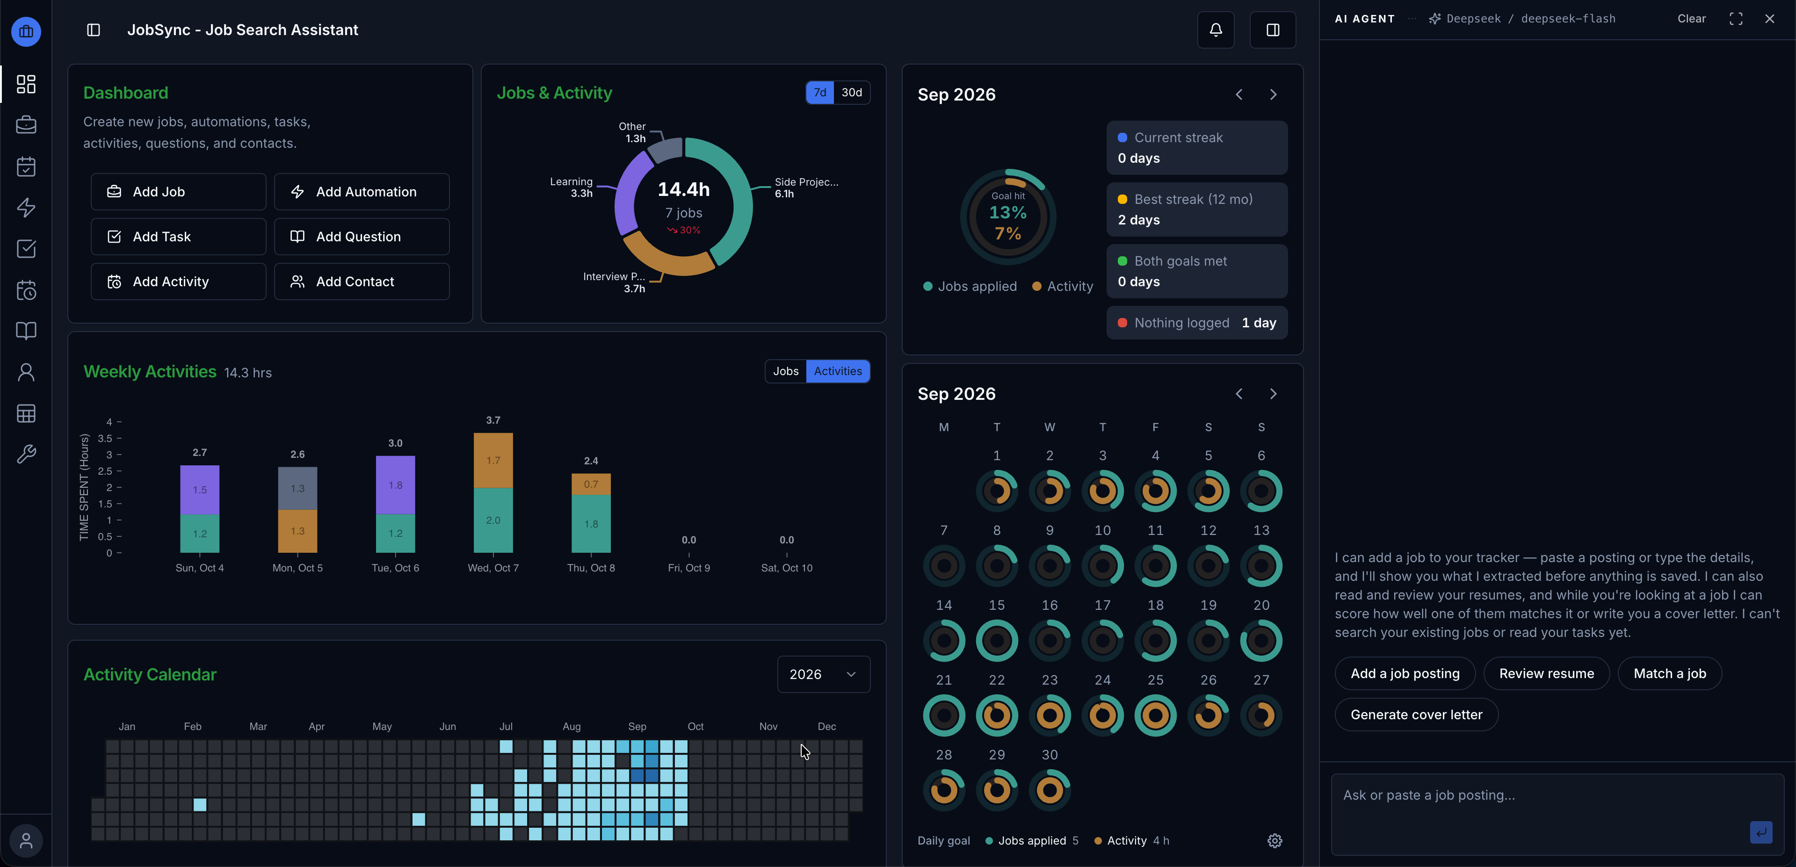This screenshot has width=1796, height=867.
Task: Open daily goal settings gear
Action: click(1275, 840)
